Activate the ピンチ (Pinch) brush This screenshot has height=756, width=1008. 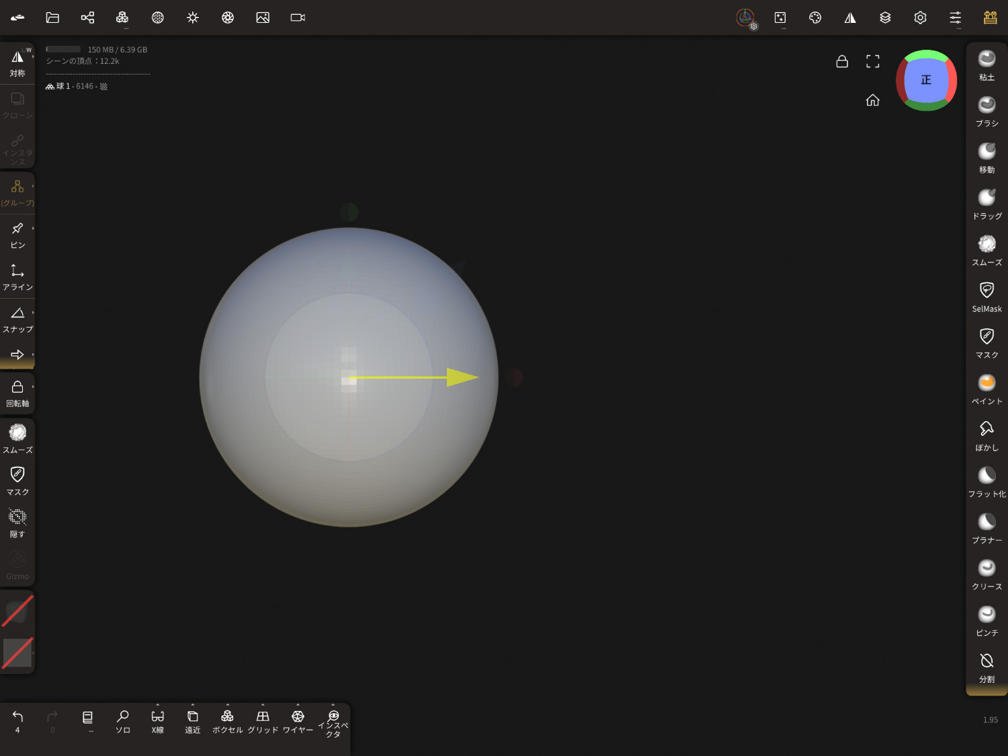click(x=986, y=621)
